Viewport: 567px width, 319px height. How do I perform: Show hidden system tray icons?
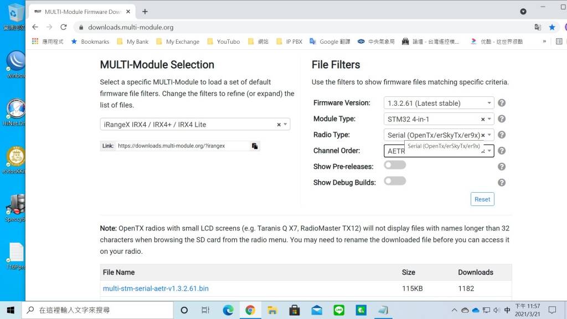tap(454, 310)
